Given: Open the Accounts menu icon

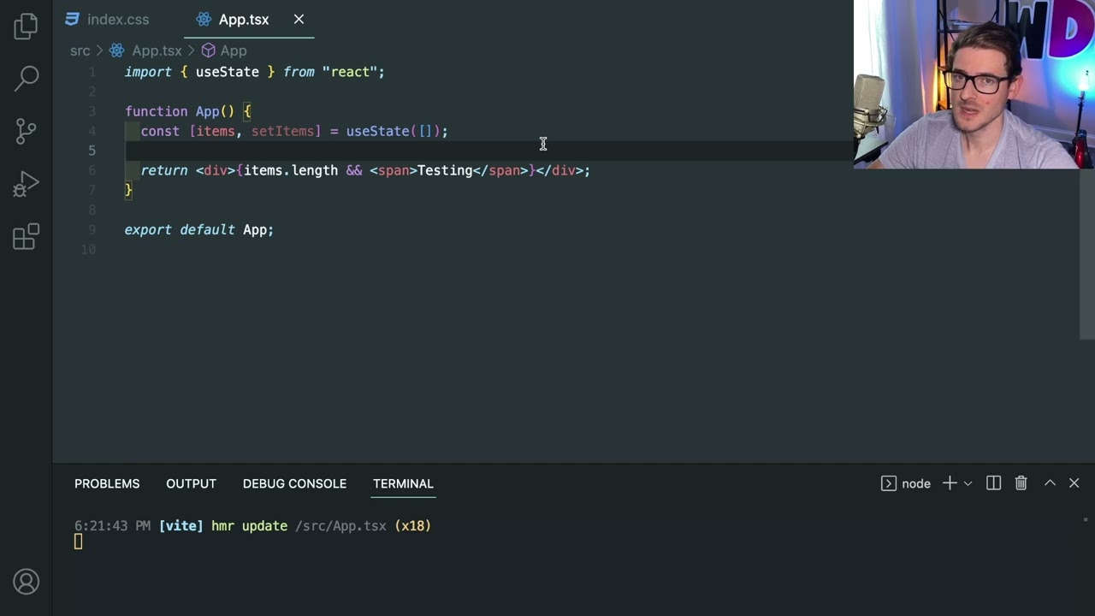Looking at the screenshot, I should point(26,582).
